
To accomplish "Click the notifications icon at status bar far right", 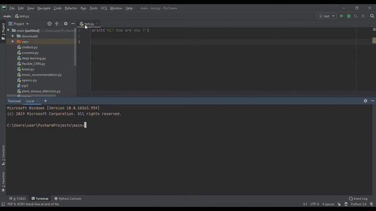I will click(x=371, y=204).
